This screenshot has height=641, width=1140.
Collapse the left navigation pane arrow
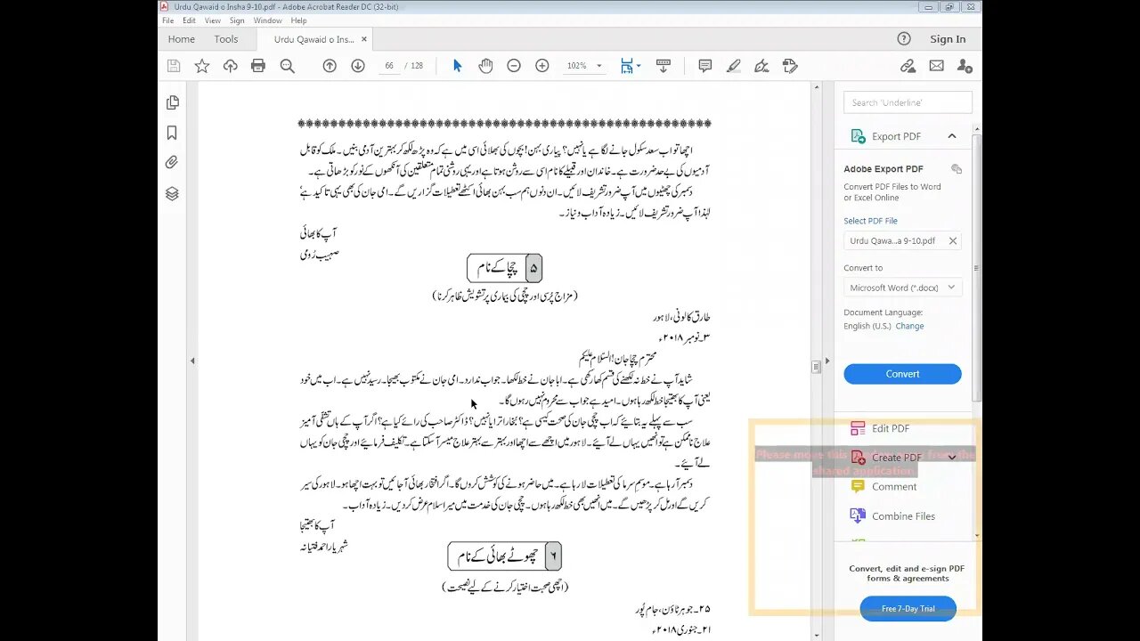[x=192, y=361]
